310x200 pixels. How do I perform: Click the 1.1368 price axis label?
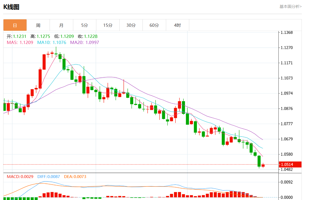[287, 32]
